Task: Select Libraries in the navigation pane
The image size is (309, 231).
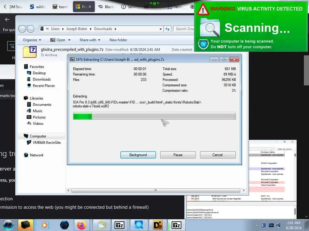Action: tap(37, 98)
